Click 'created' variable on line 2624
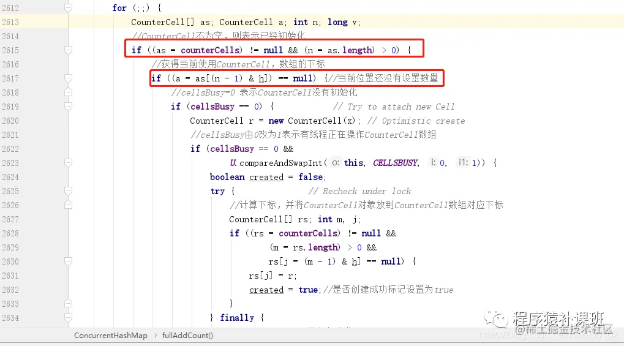The height and width of the screenshot is (346, 624). coord(266,177)
